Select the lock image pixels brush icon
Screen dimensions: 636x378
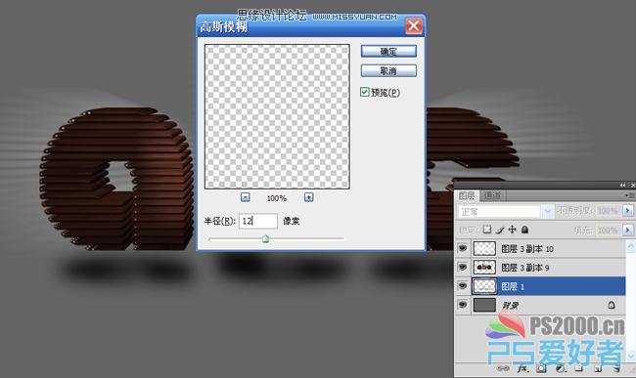pos(500,230)
